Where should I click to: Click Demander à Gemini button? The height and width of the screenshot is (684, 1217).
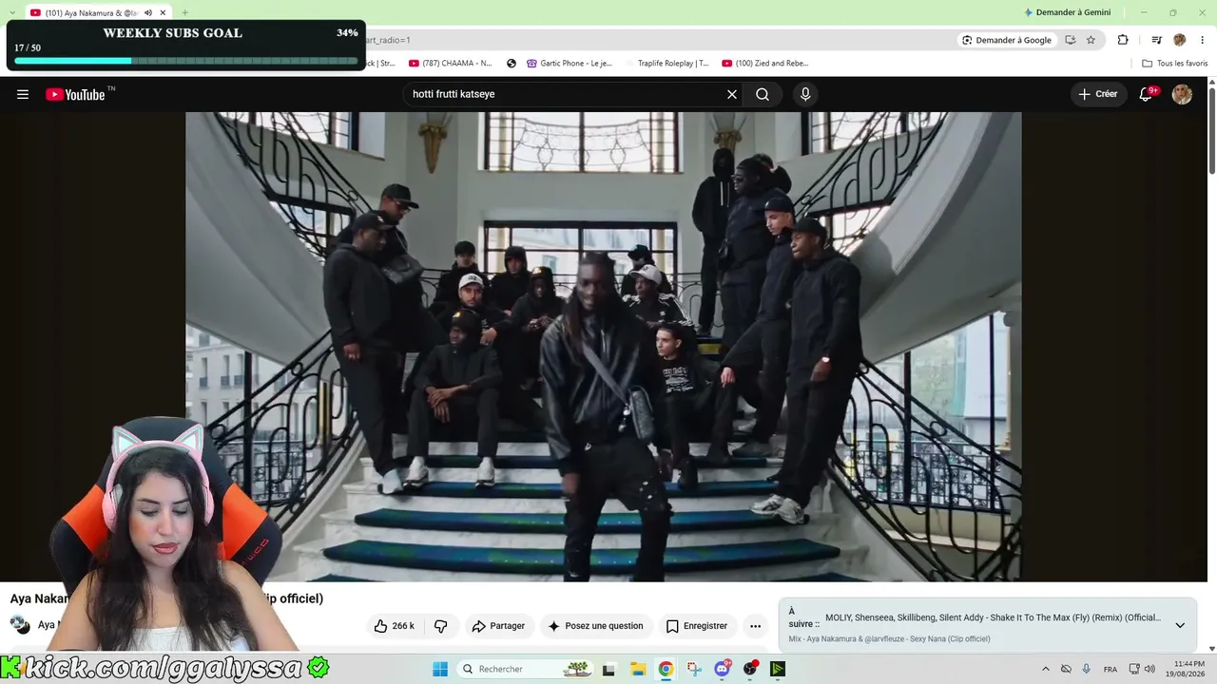(x=1068, y=12)
